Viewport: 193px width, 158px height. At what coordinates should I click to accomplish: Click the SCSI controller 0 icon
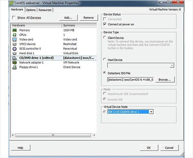tap(14, 49)
